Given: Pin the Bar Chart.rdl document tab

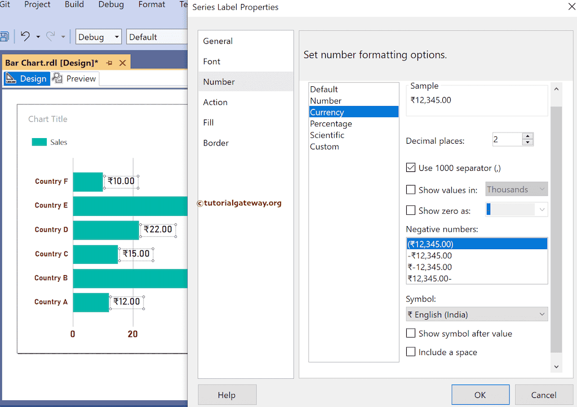Looking at the screenshot, I should pyautogui.click(x=110, y=62).
